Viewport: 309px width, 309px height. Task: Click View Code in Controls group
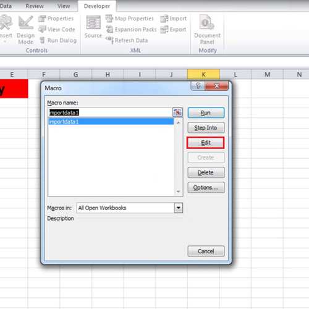[57, 30]
